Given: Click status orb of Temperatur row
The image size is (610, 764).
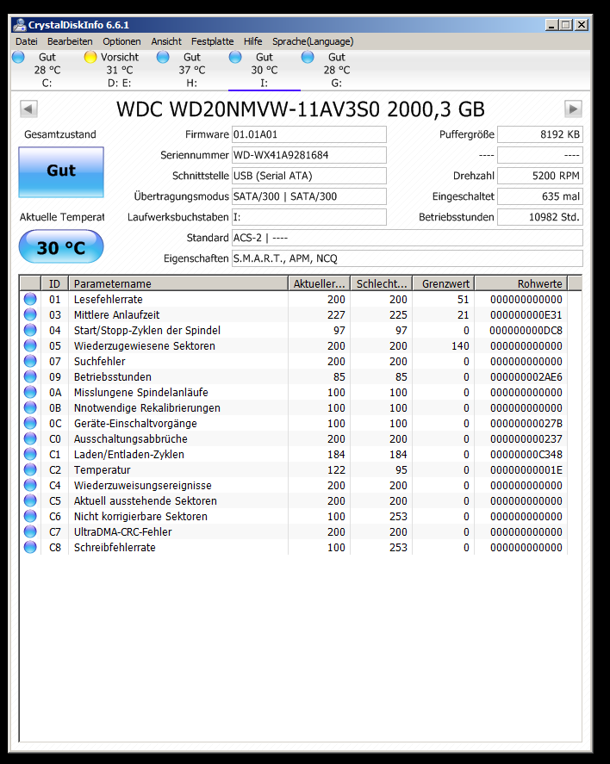Looking at the screenshot, I should pos(30,469).
